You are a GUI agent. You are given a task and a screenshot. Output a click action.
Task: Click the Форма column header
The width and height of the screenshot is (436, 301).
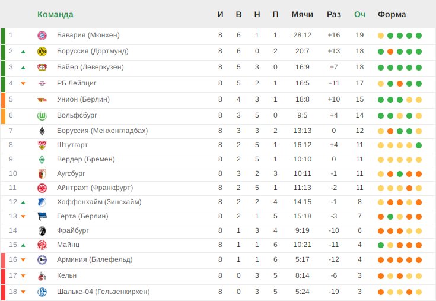[392, 14]
